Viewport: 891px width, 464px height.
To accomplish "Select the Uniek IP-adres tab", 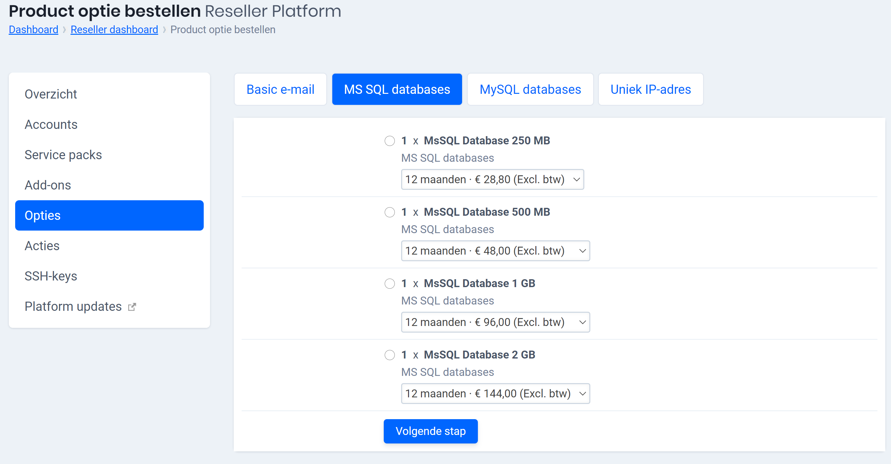I will tap(650, 90).
